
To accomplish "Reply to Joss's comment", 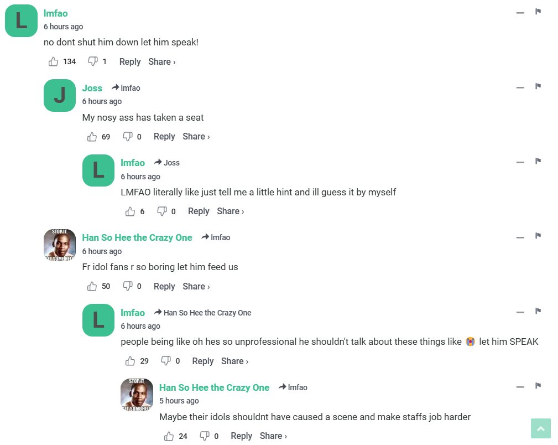I will click(164, 136).
